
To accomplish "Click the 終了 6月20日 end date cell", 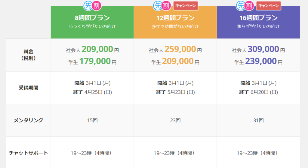I will click(258, 92).
